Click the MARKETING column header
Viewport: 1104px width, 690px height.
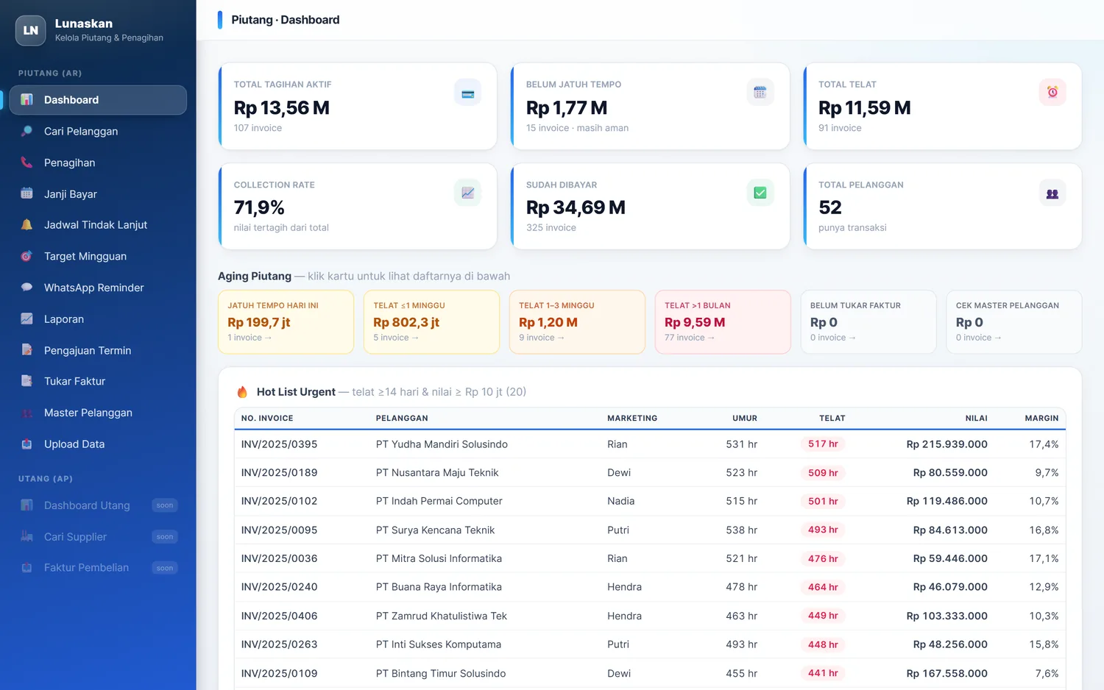(632, 418)
